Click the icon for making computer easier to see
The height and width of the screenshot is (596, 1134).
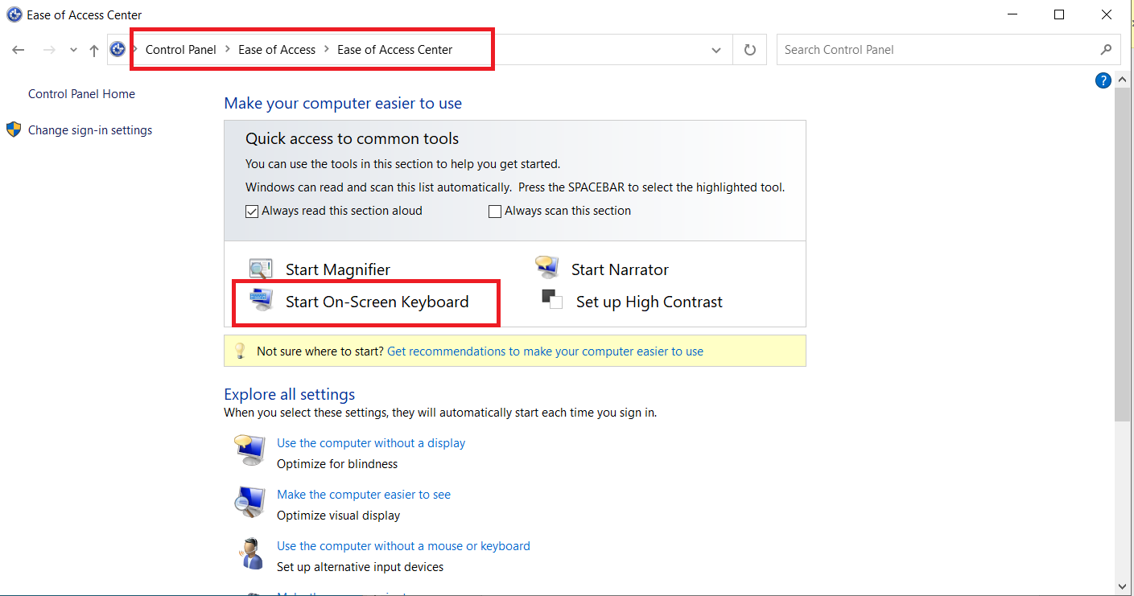pyautogui.click(x=249, y=502)
